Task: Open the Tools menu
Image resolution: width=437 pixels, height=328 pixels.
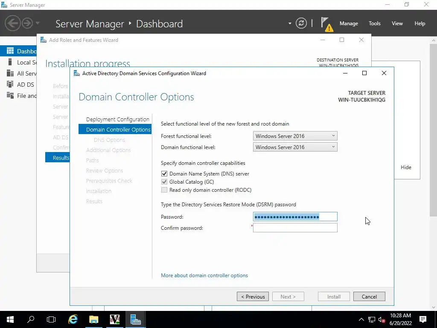Action: tap(375, 23)
